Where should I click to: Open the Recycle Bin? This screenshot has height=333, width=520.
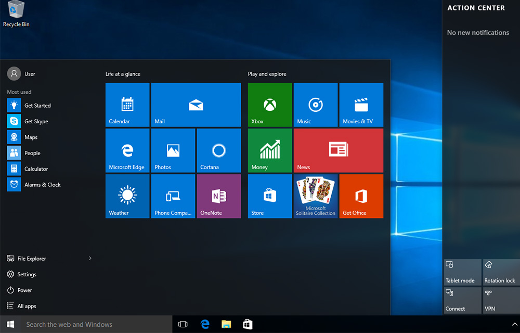(x=16, y=10)
